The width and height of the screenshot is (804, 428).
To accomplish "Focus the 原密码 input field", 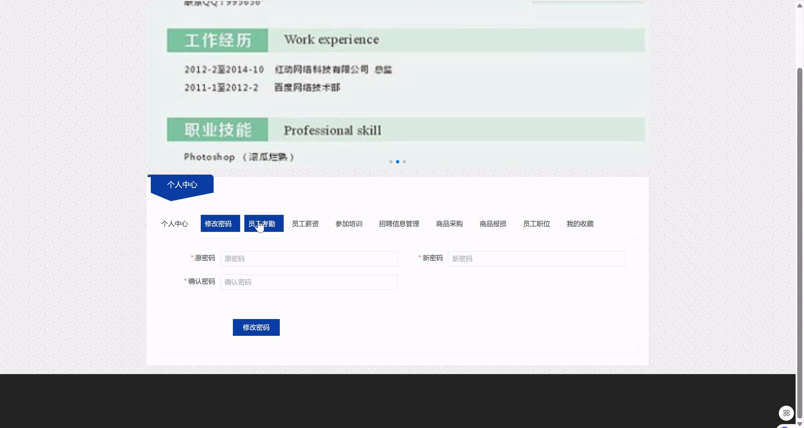I will (309, 259).
